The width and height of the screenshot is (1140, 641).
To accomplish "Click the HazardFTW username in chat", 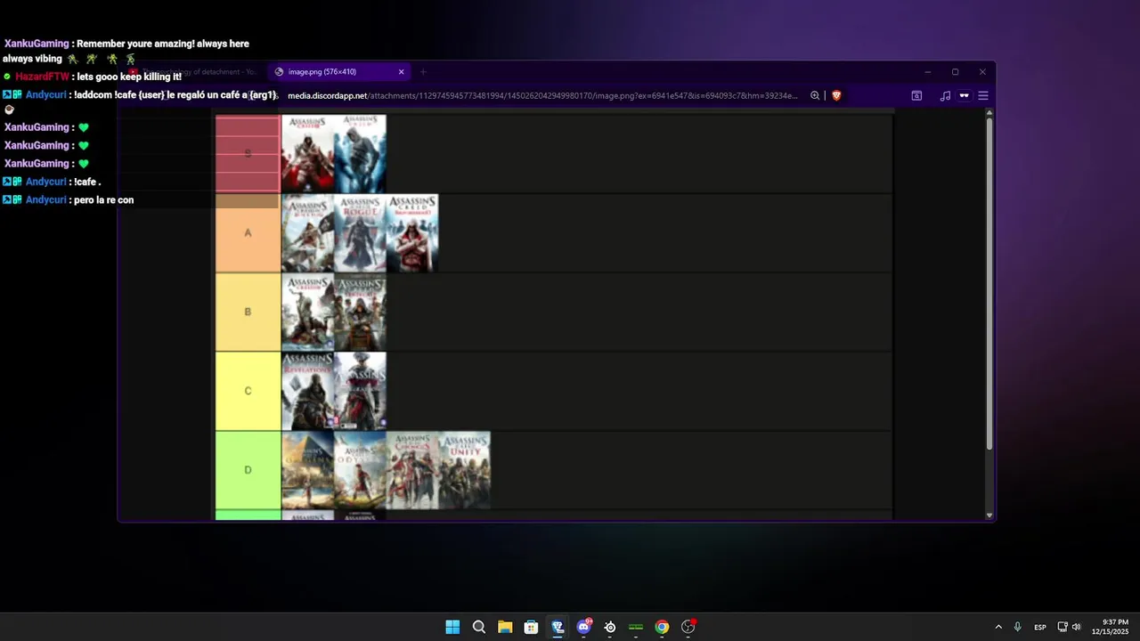I will [x=42, y=77].
